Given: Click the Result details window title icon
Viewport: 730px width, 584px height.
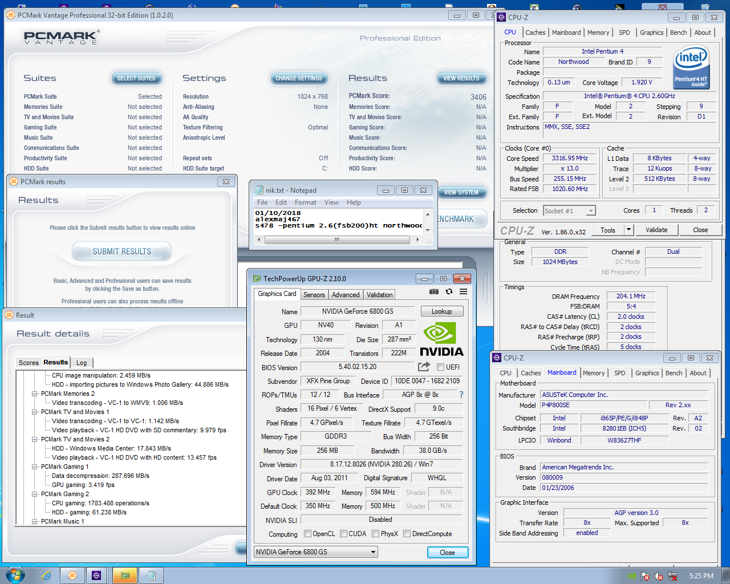Looking at the screenshot, I should pyautogui.click(x=9, y=315).
